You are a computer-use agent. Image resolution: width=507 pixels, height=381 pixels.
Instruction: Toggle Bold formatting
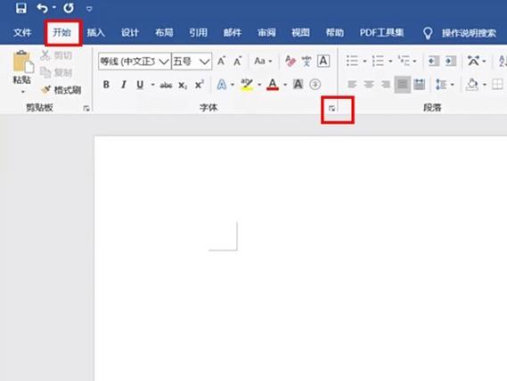106,85
